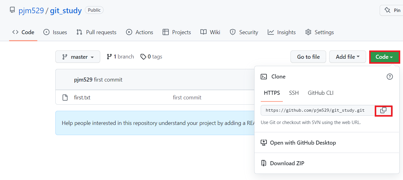The image size is (403, 180).
Task: Click the tag icon beside 0 tags
Action: point(143,57)
